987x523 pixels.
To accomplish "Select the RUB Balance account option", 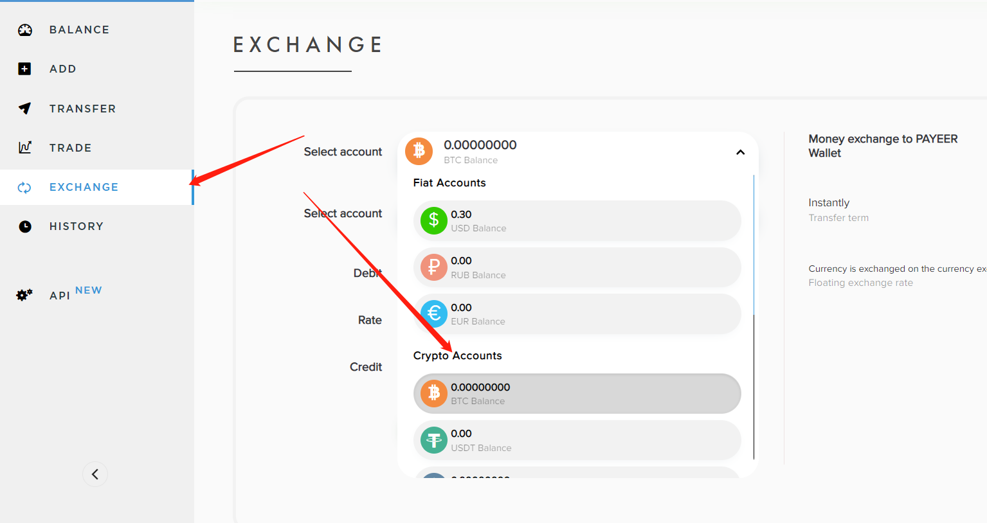I will [577, 267].
